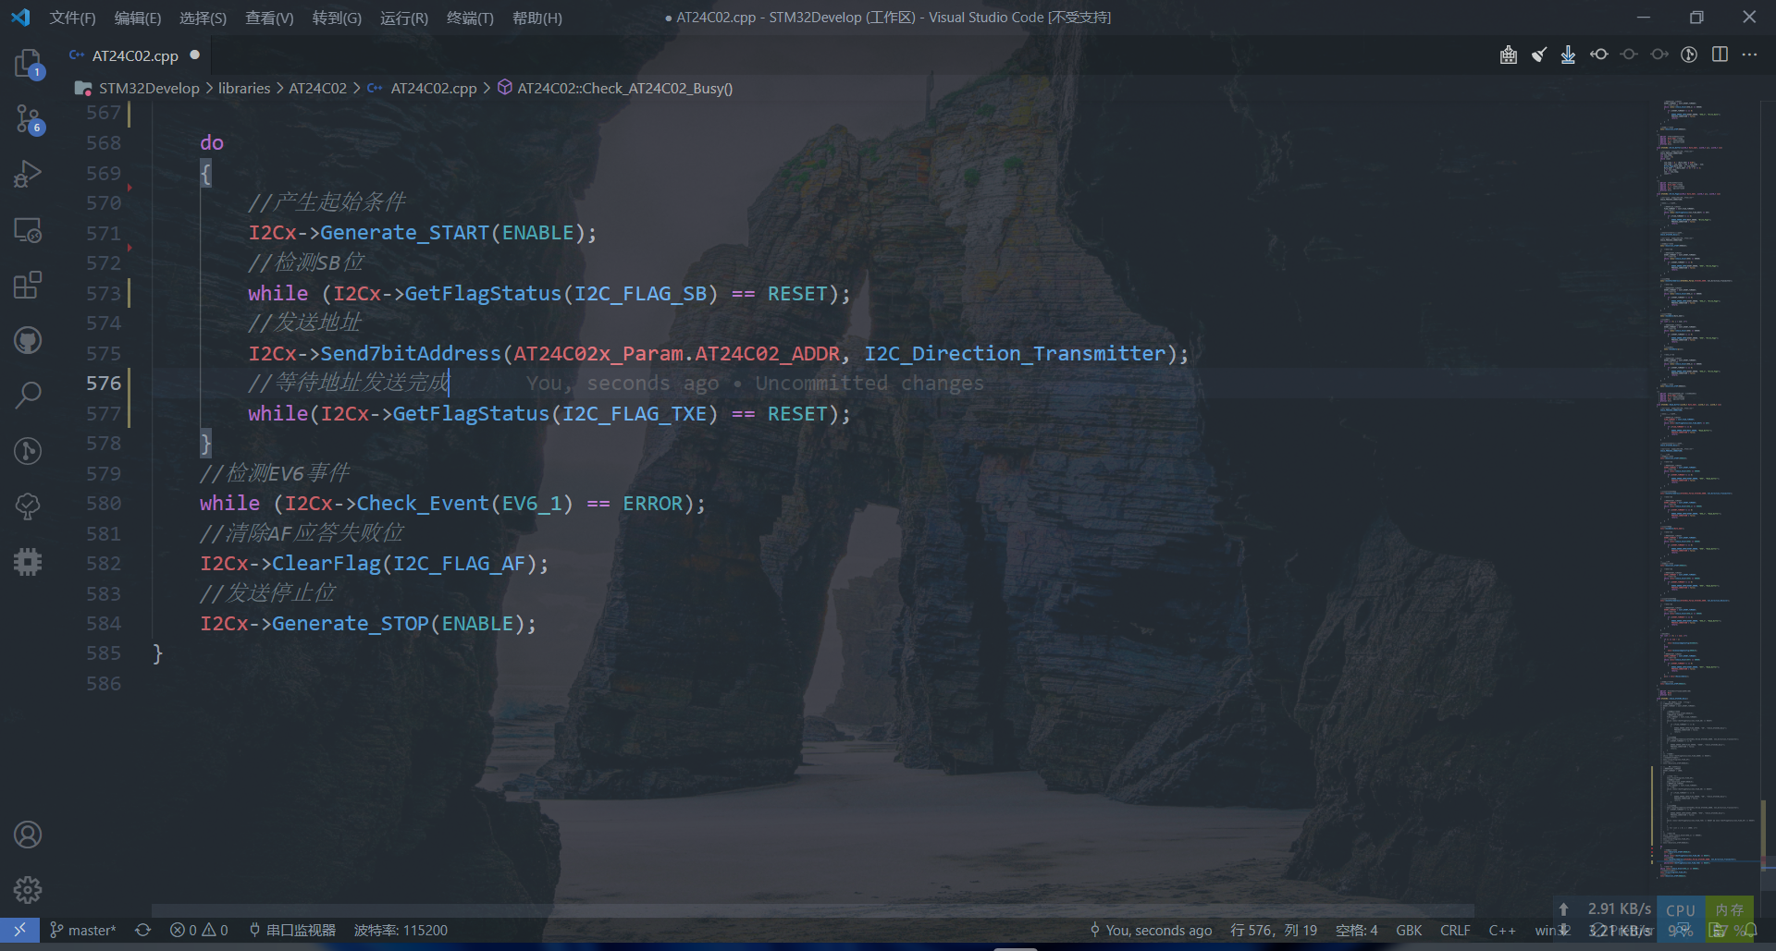Open the 文件(F) menu
The width and height of the screenshot is (1776, 951).
pos(72,18)
